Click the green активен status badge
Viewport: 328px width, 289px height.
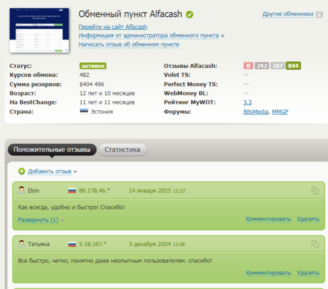click(x=93, y=66)
